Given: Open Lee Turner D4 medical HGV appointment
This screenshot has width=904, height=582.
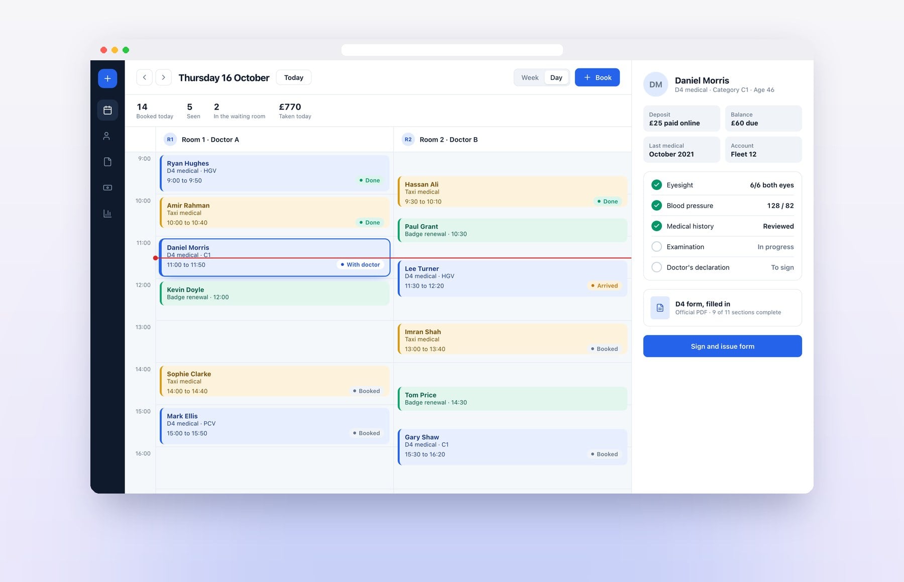Looking at the screenshot, I should pyautogui.click(x=513, y=278).
